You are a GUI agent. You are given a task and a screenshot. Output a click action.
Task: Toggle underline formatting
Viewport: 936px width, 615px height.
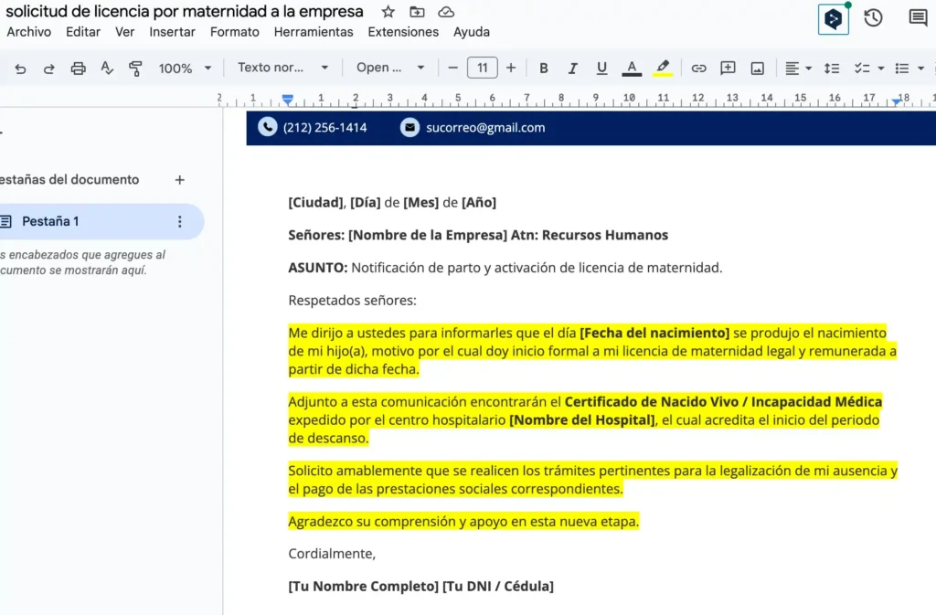tap(601, 69)
